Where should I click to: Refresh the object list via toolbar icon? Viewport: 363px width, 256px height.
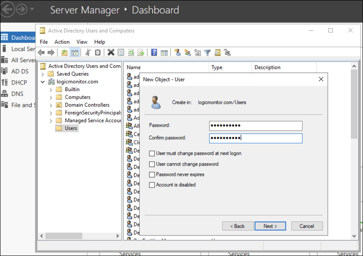[131, 52]
